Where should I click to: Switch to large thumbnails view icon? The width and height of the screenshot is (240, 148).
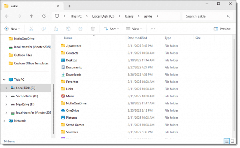click(x=232, y=141)
